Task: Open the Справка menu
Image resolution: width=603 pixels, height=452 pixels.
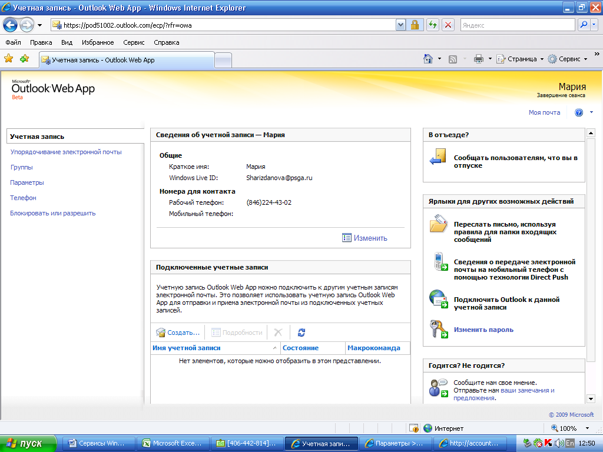Action: pos(167,42)
